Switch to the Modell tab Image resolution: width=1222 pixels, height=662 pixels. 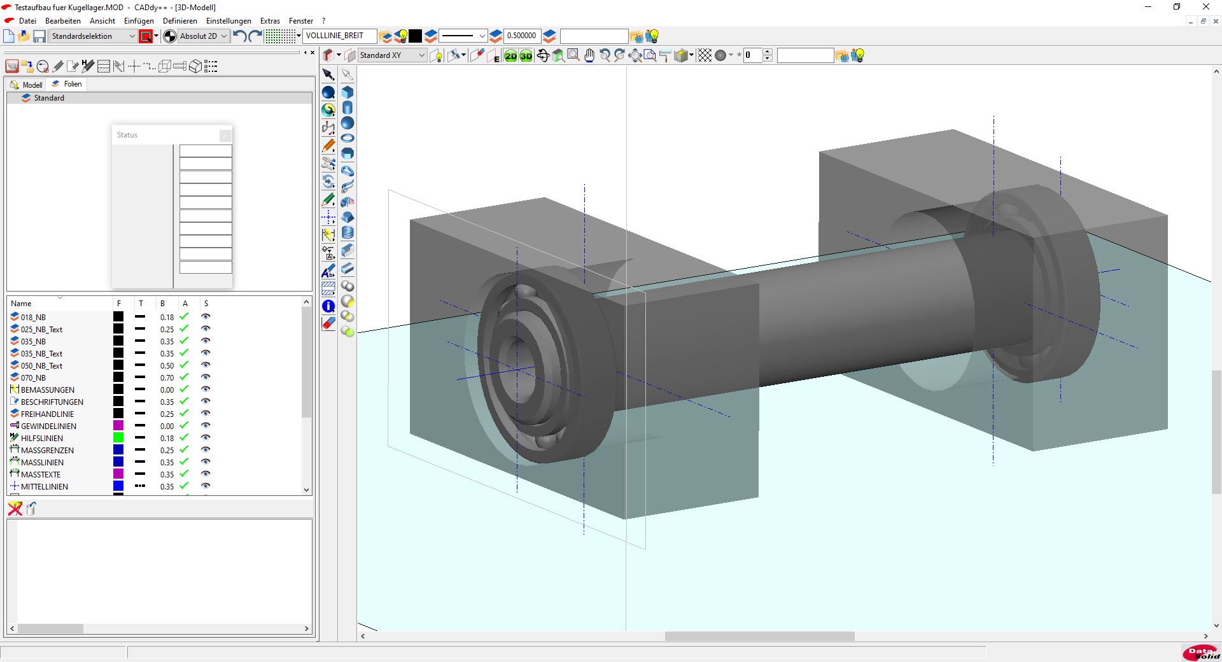[x=27, y=85]
